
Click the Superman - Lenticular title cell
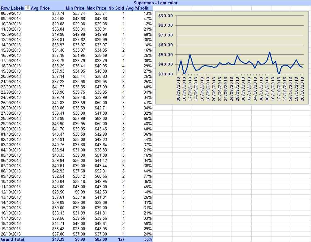[x=155, y=3]
